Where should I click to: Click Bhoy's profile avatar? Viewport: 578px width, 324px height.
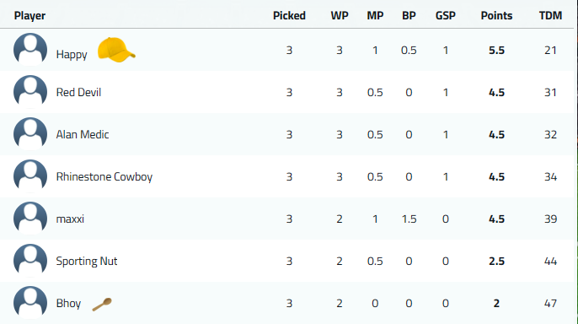point(30,303)
